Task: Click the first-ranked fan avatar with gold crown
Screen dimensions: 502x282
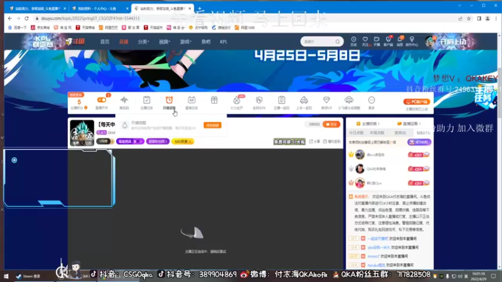Action: pos(360,155)
